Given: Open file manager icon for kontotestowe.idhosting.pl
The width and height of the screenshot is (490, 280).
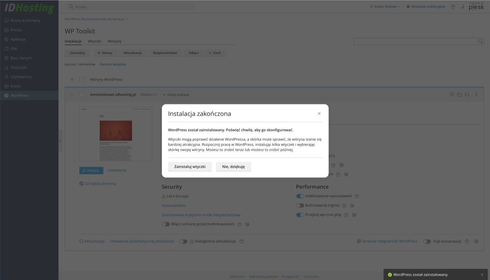Looking at the screenshot, I should [459, 94].
